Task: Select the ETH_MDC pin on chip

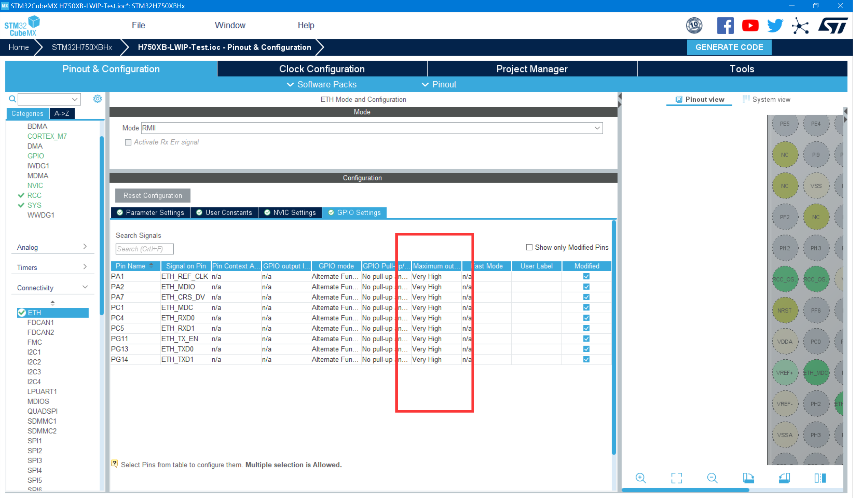Action: click(816, 372)
